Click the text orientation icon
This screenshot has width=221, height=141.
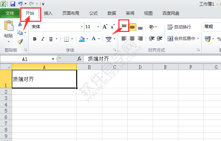click(152, 27)
